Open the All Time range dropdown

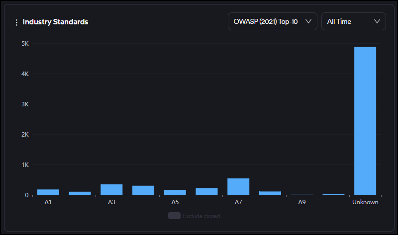click(x=353, y=21)
